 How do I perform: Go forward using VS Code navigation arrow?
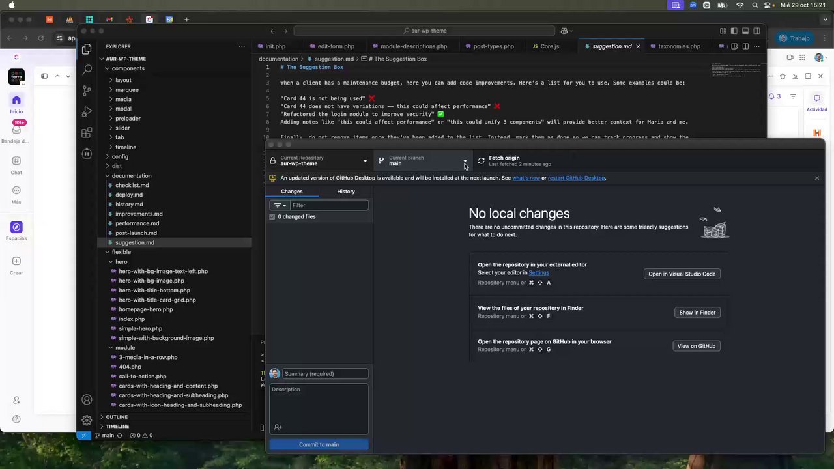click(x=285, y=31)
